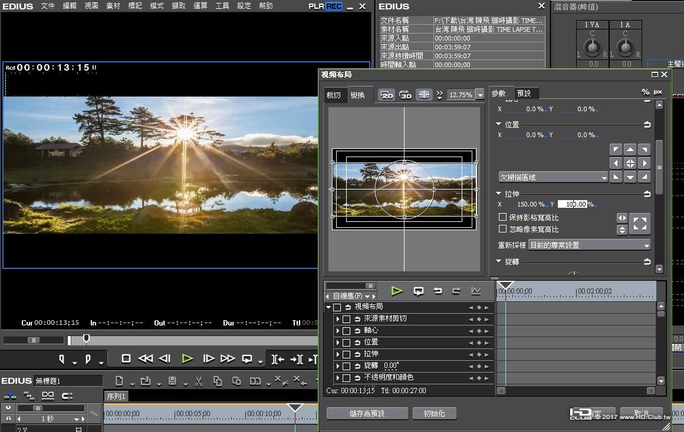The image size is (684, 432).
Task: Open the 擷取 menu
Action: 179,6
